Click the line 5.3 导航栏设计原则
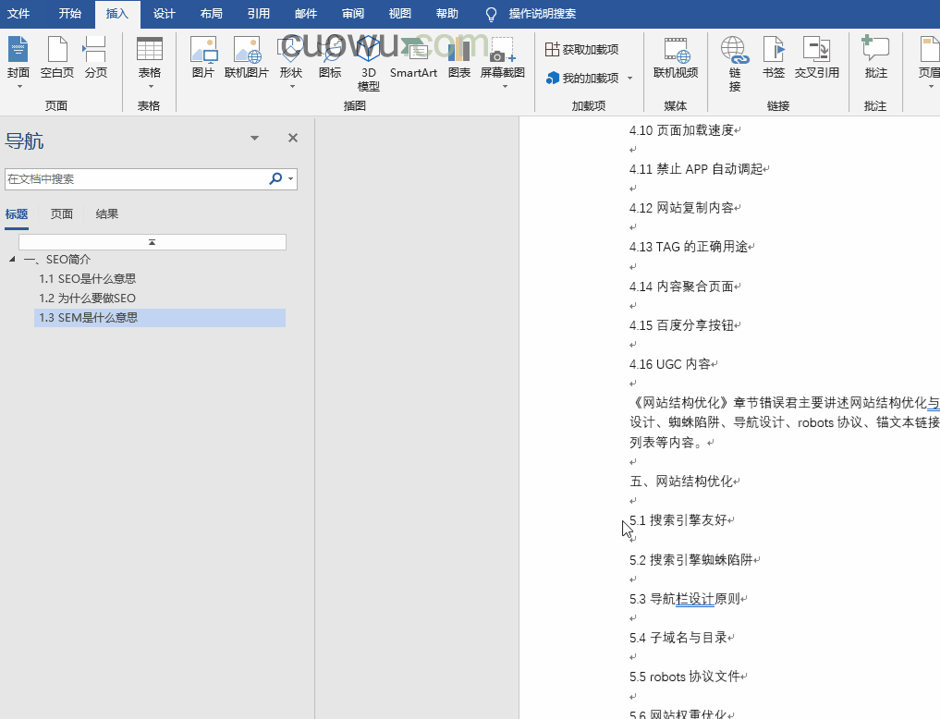 (685, 599)
